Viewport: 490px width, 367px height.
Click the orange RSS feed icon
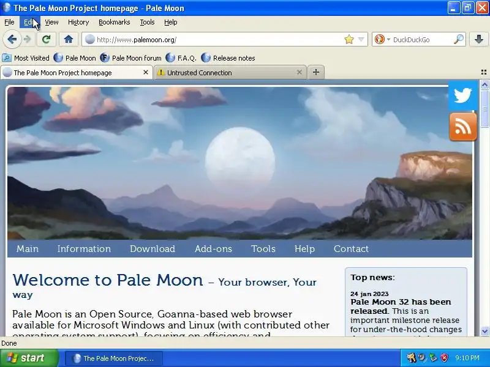pyautogui.click(x=463, y=127)
